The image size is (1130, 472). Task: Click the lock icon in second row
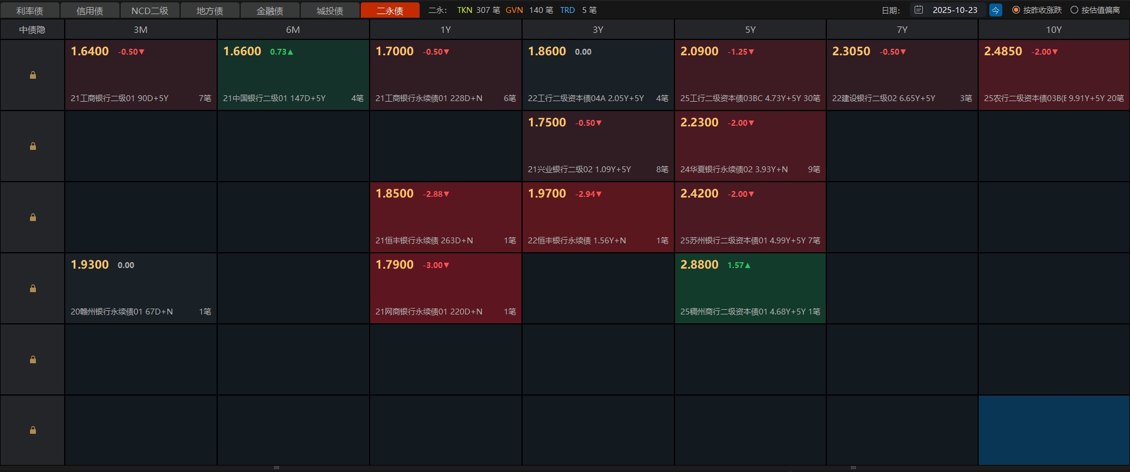(33, 146)
